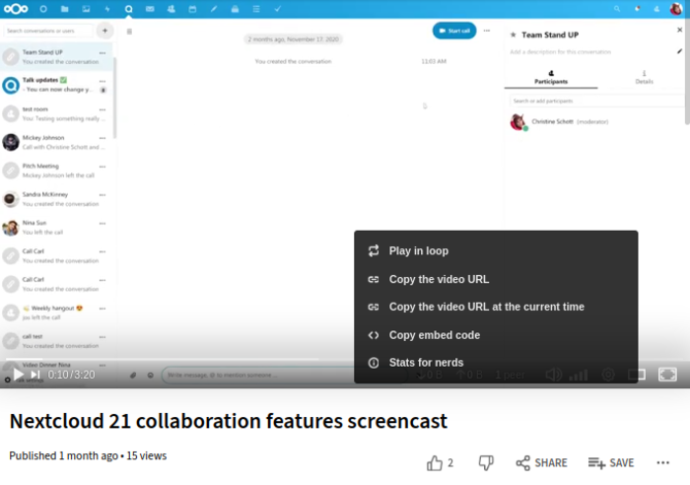Open the Dashboard circle icon in Nextcloud bar
Screen dimensions: 690x485
[x=43, y=9]
